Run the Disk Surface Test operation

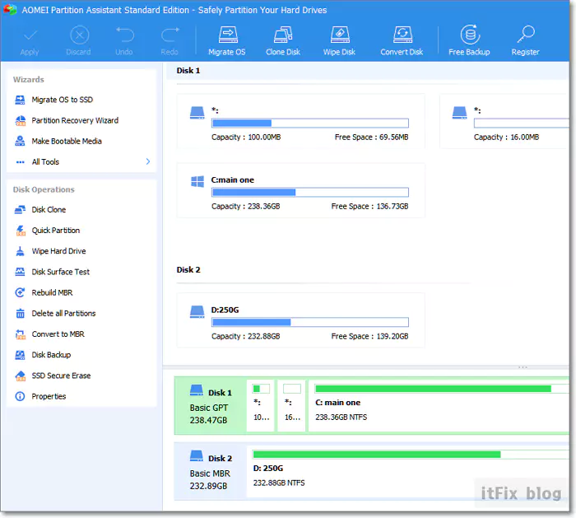point(61,272)
